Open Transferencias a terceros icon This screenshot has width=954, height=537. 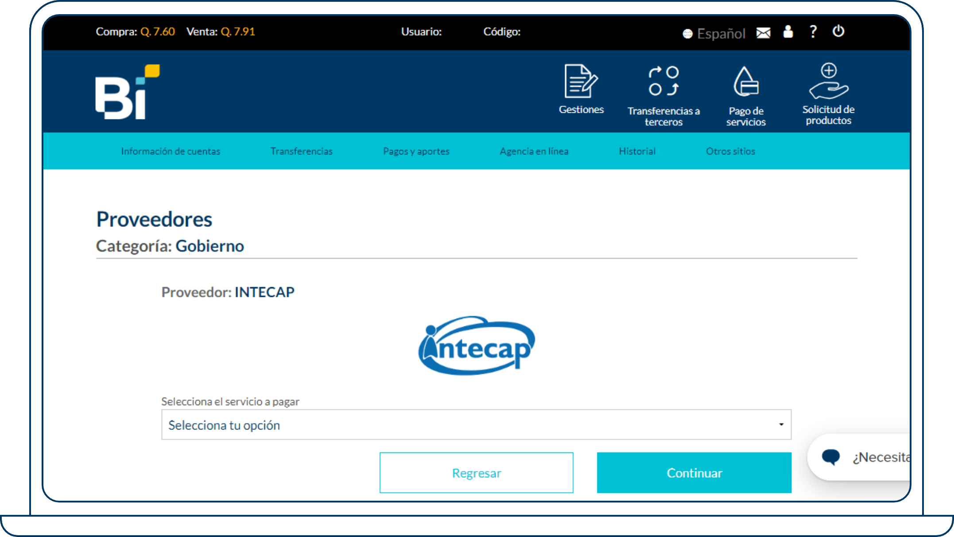click(x=663, y=81)
